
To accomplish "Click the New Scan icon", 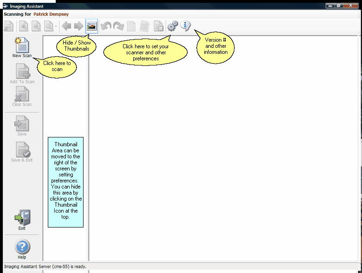I will (x=22, y=46).
